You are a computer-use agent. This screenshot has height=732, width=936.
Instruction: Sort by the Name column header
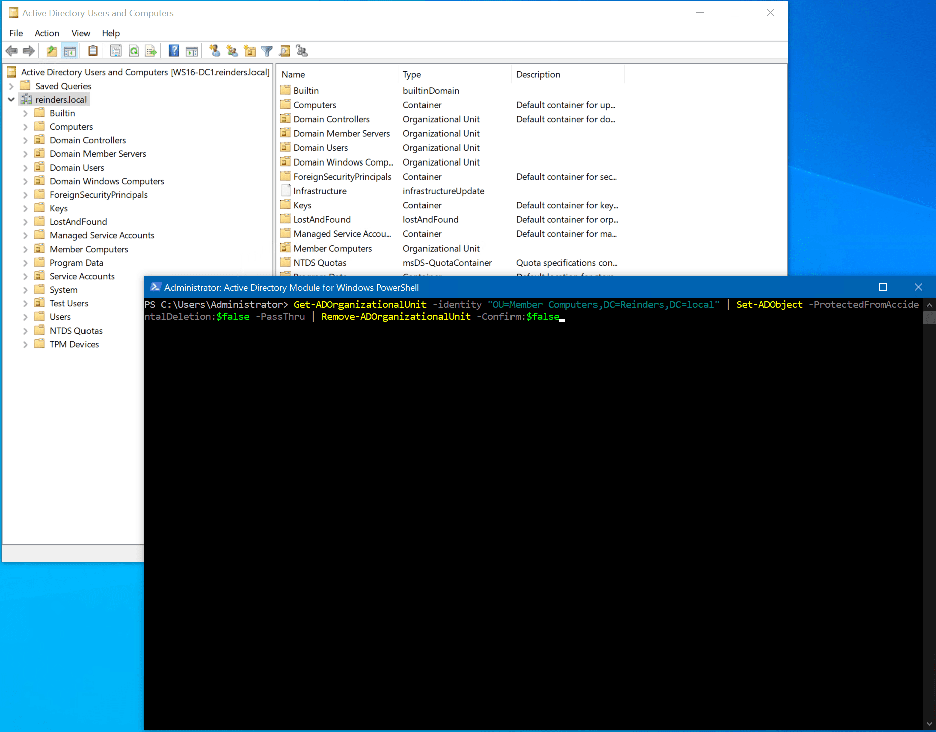[337, 74]
